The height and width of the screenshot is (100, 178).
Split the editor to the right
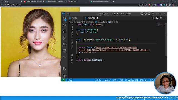160,18
